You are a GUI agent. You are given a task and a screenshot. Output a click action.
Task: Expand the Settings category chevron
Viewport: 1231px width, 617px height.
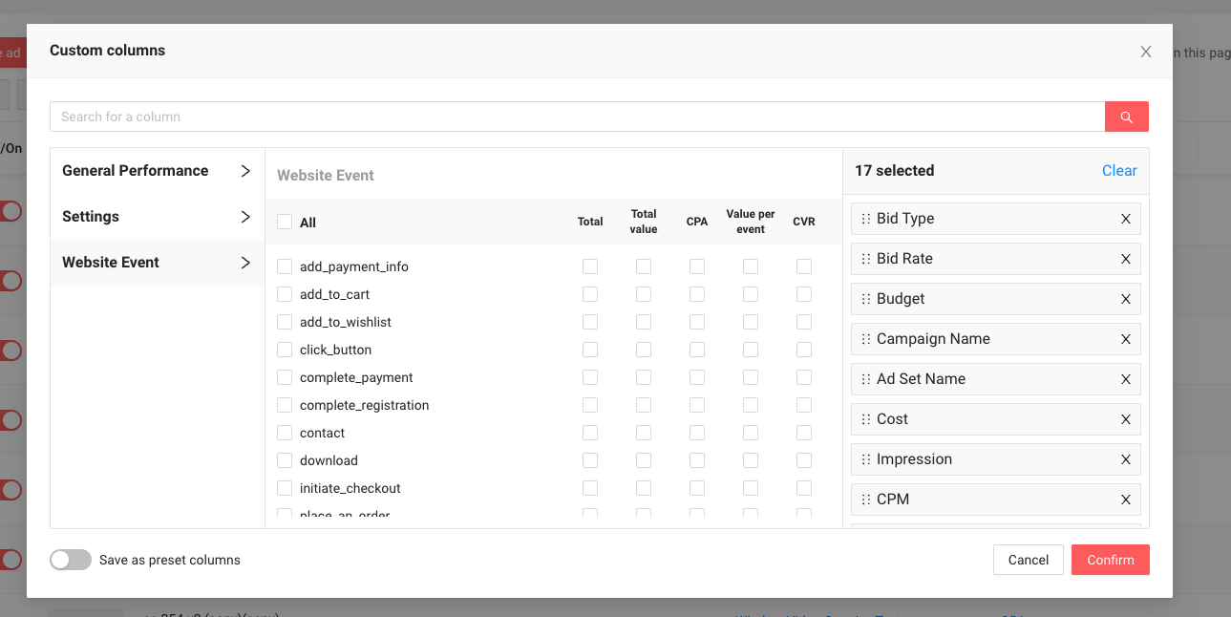coord(245,217)
